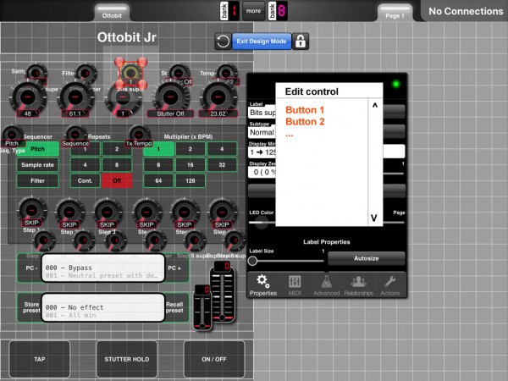Select multiplier 32 button
Viewport: 508px width, 381px height.
222,165
